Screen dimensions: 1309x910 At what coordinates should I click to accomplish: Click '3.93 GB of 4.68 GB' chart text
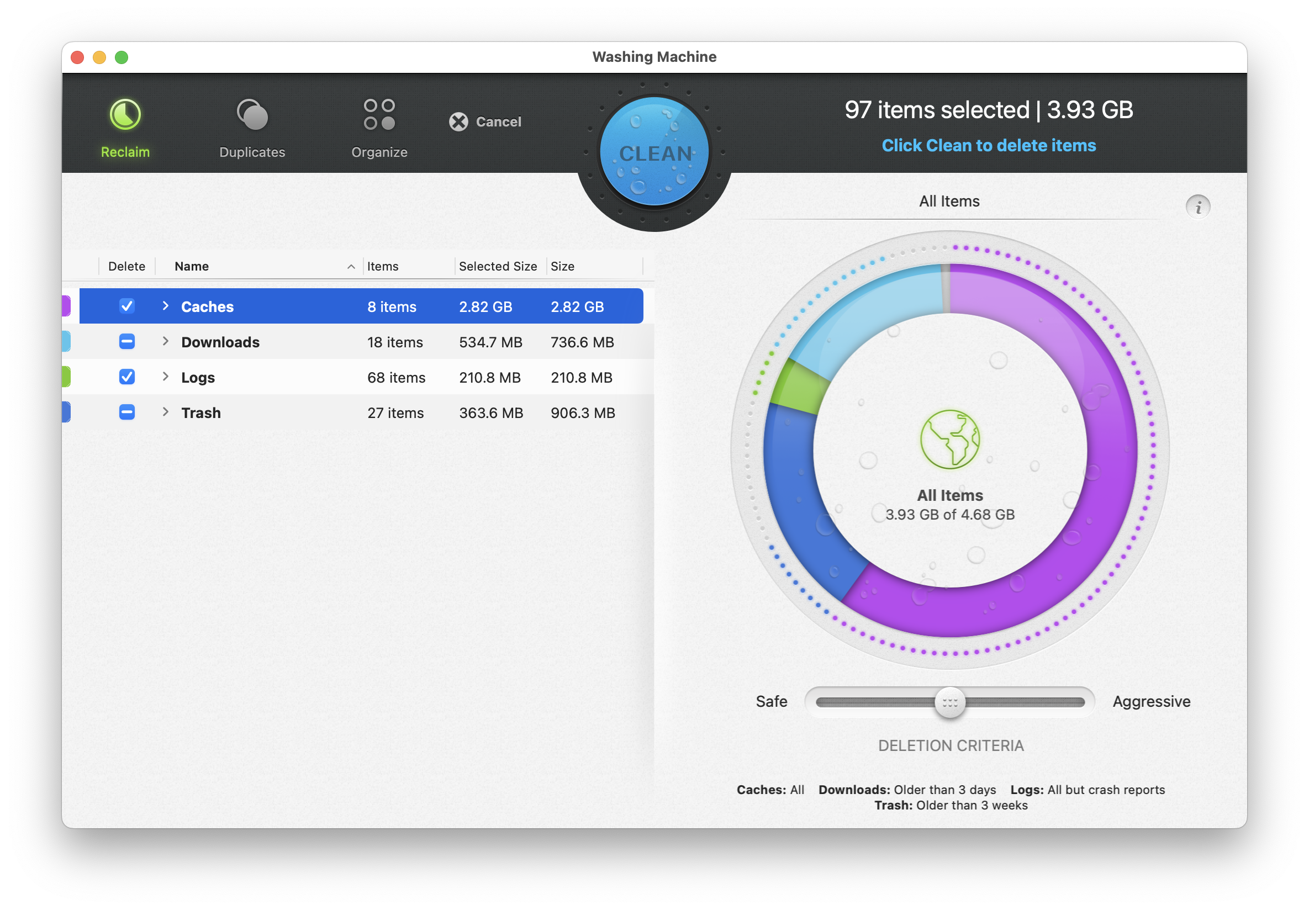click(x=950, y=515)
